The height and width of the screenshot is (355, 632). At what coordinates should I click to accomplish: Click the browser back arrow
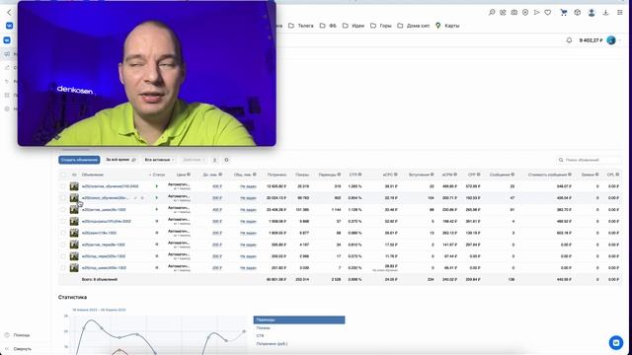click(9, 13)
